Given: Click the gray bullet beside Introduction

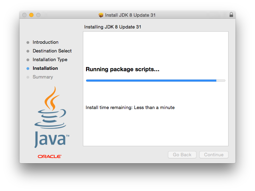Looking at the screenshot, I should click(x=28, y=42).
